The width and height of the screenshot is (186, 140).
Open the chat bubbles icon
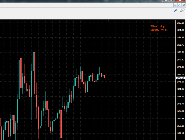click(x=182, y=10)
